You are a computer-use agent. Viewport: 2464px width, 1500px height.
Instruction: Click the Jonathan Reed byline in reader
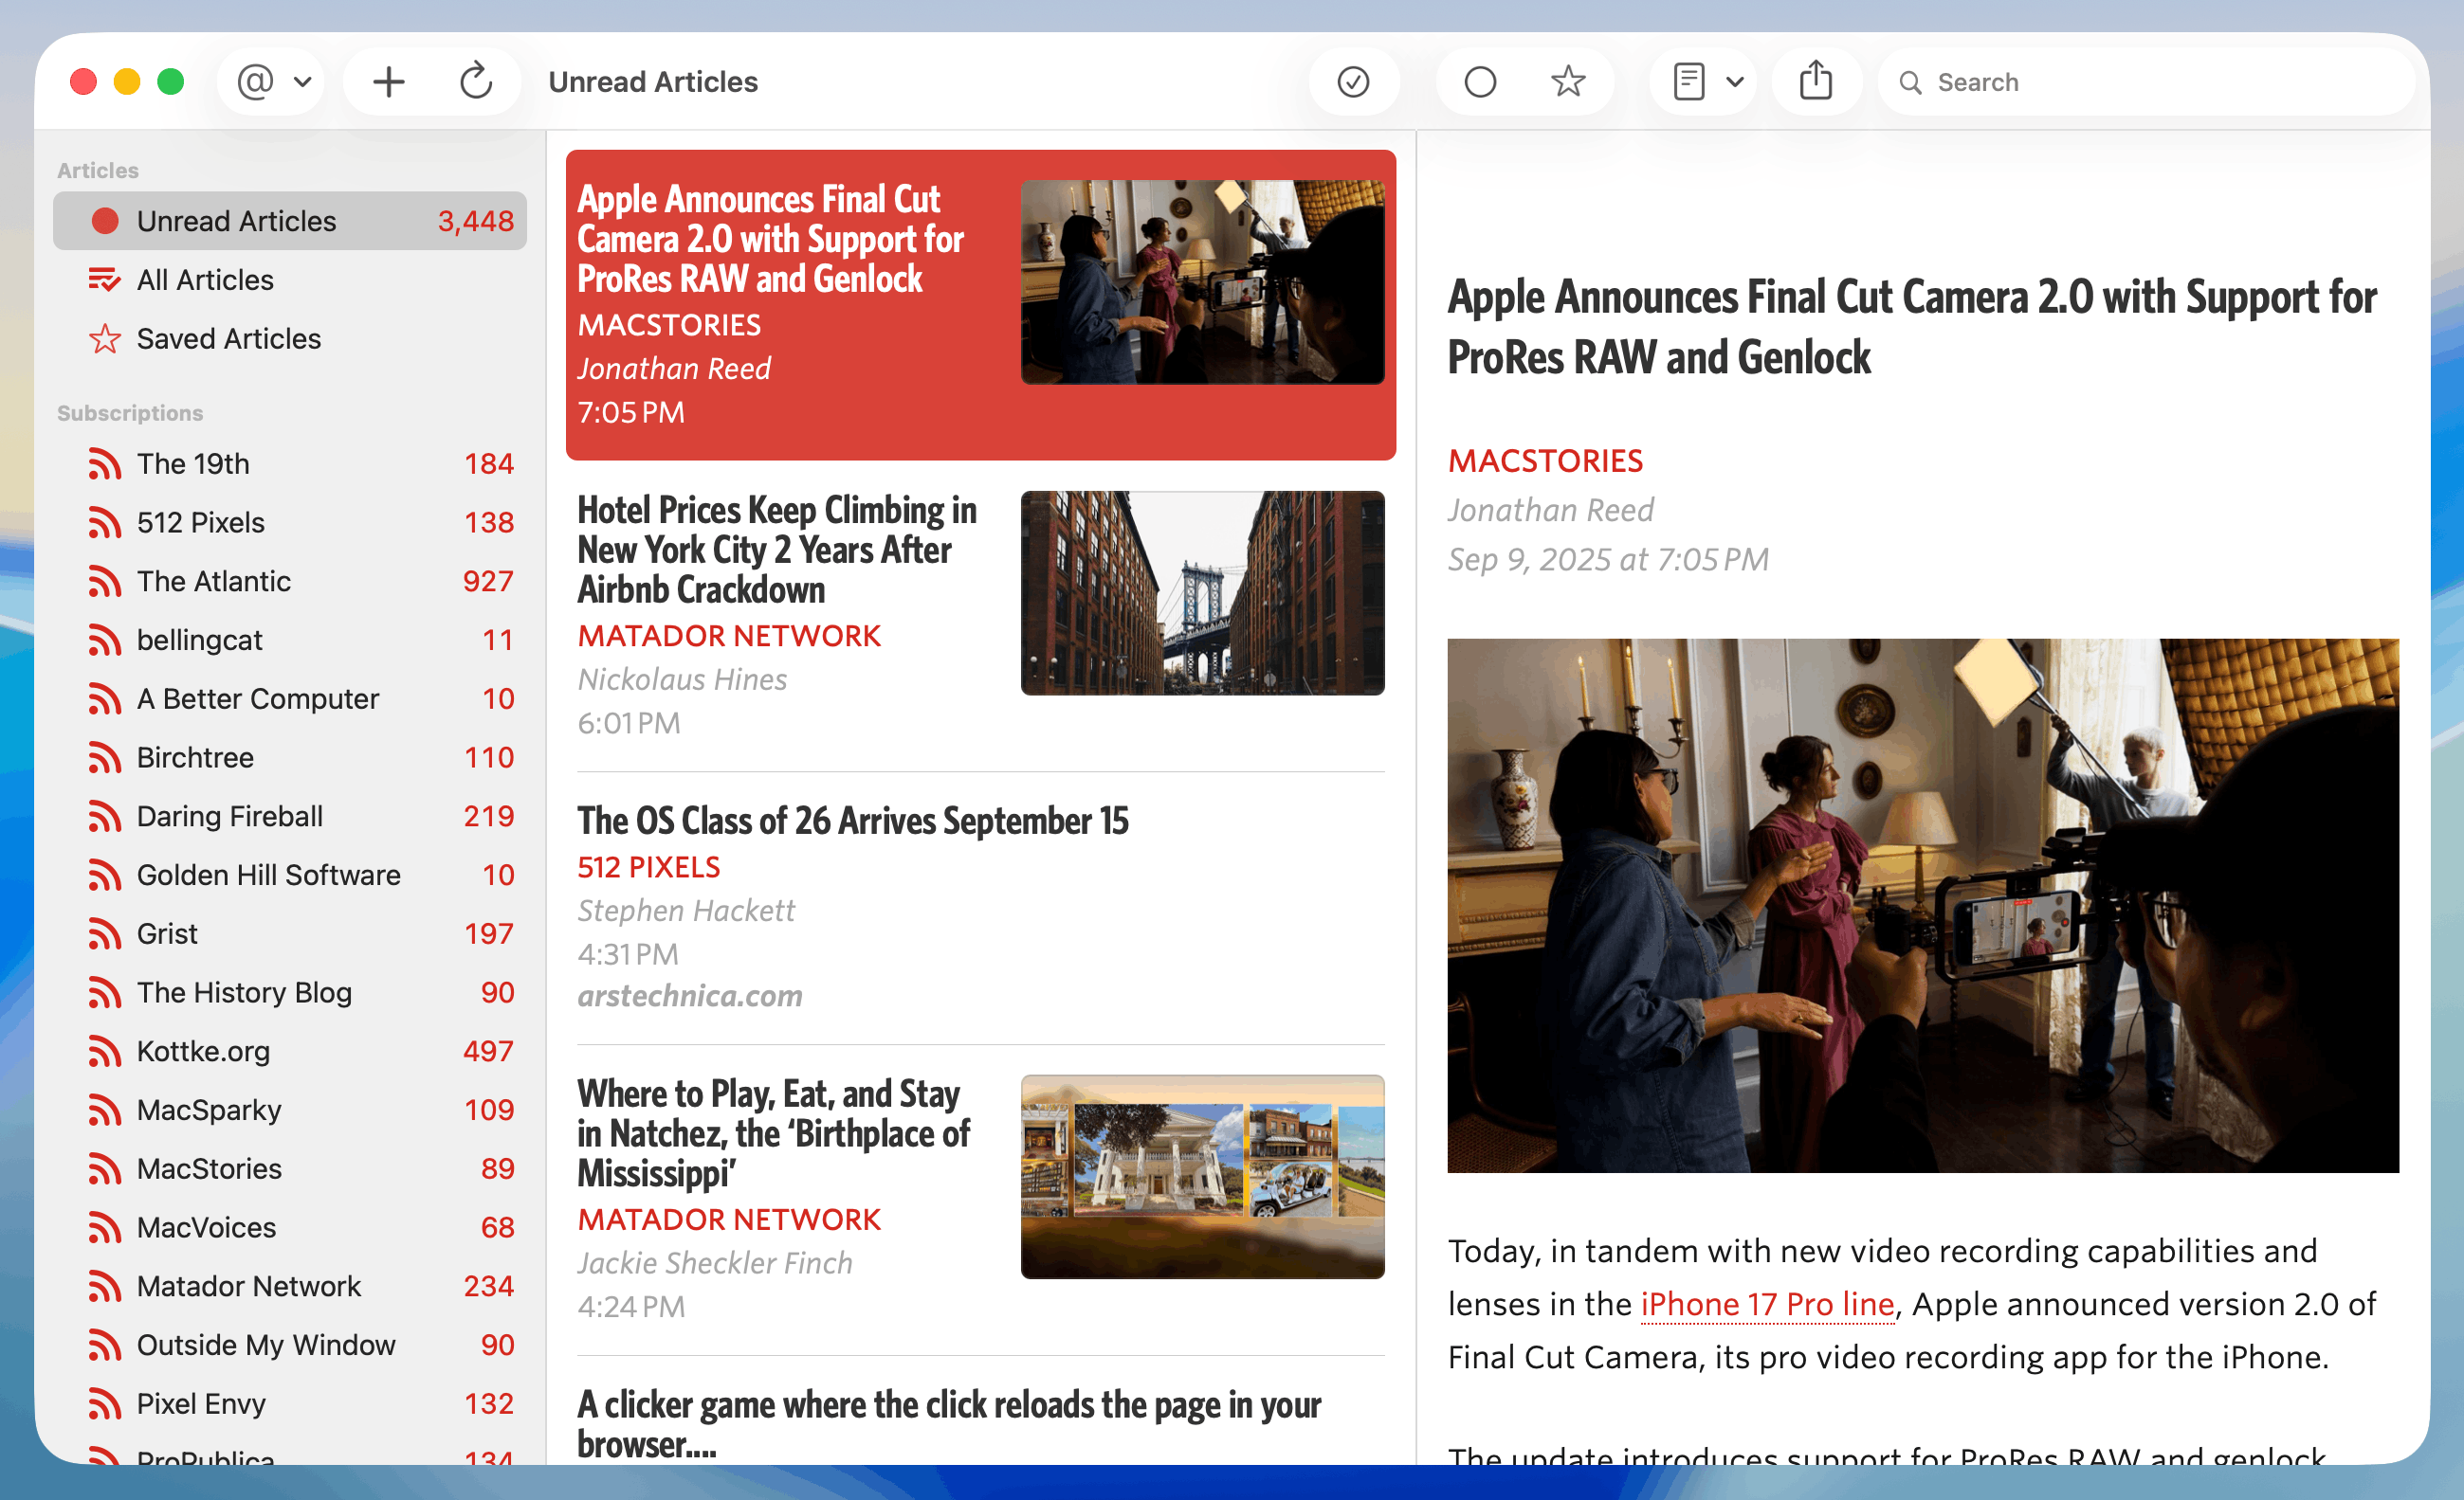(x=1550, y=510)
